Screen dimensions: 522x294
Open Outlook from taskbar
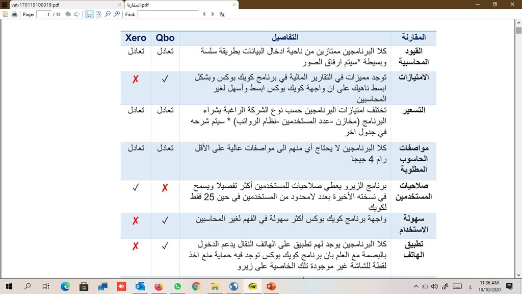(140, 286)
